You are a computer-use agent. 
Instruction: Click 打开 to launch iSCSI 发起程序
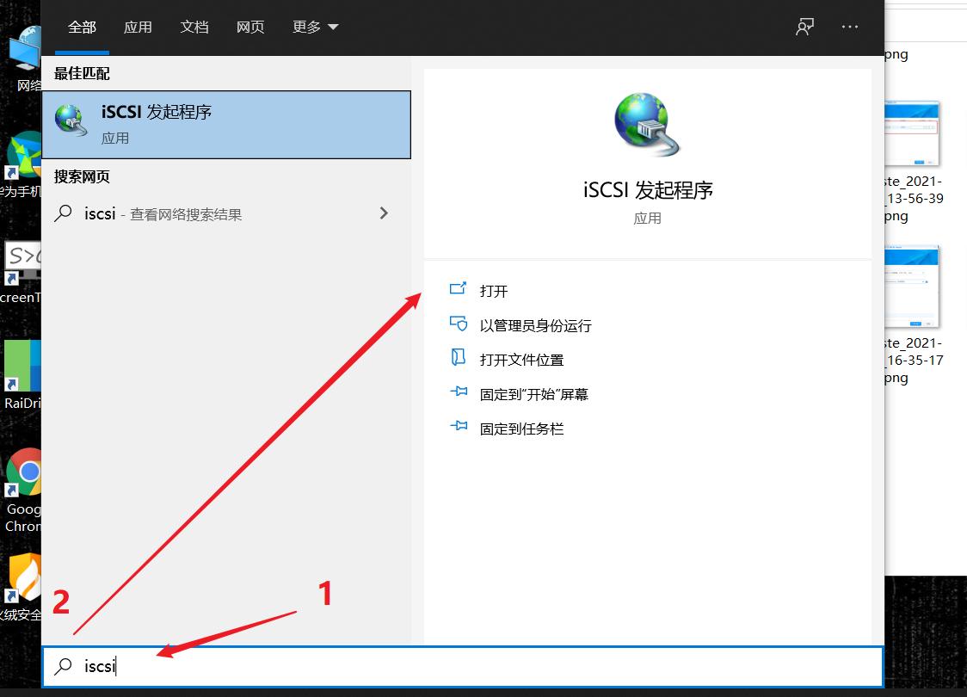coord(493,290)
